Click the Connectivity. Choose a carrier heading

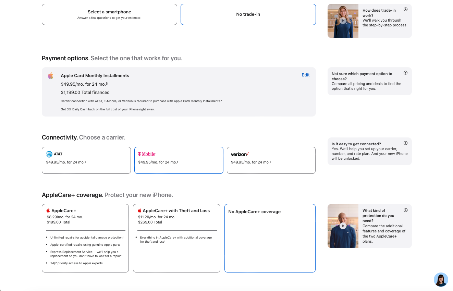click(84, 137)
